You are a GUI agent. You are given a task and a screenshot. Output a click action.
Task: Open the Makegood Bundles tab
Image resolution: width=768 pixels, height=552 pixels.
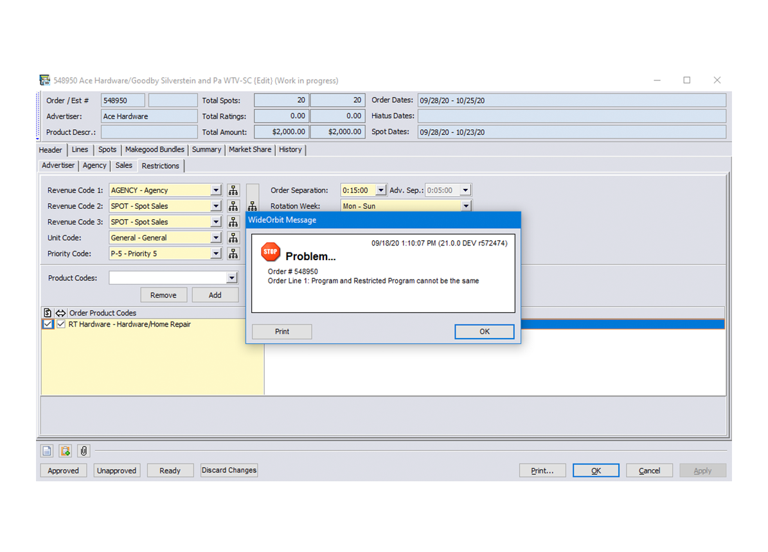click(154, 150)
